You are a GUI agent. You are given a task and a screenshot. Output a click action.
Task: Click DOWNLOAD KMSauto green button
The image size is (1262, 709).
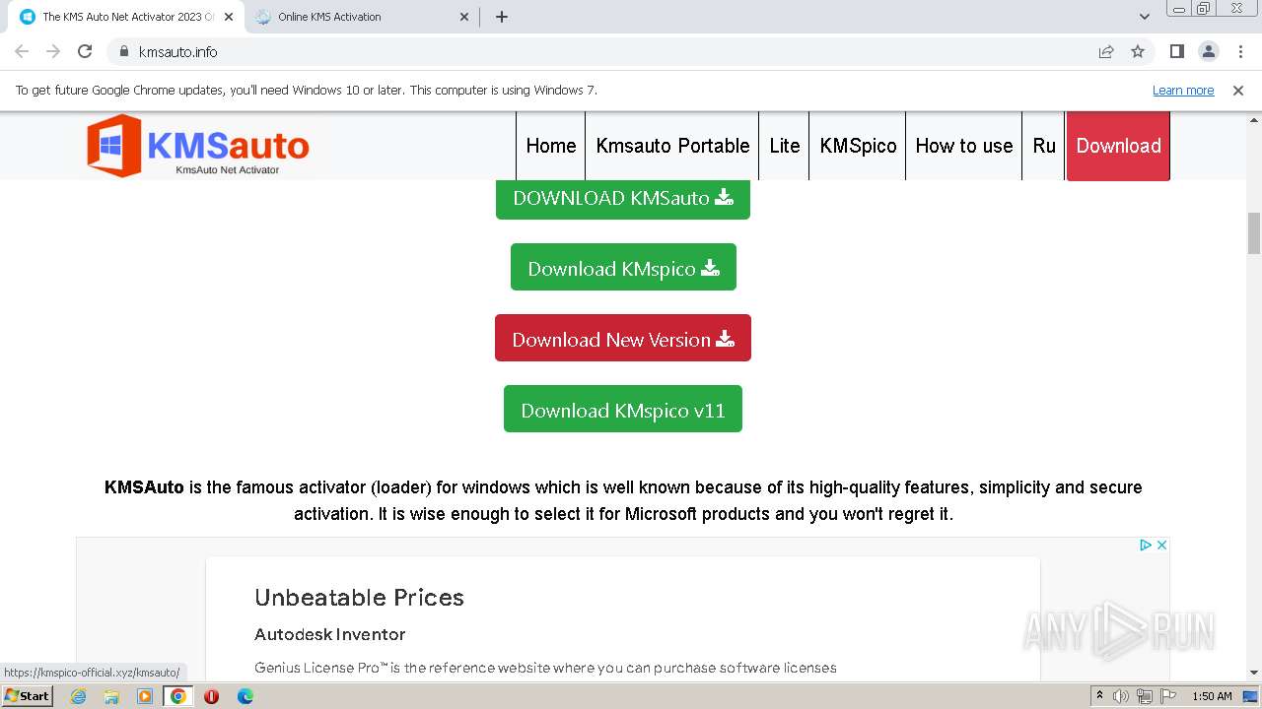pyautogui.click(x=623, y=198)
